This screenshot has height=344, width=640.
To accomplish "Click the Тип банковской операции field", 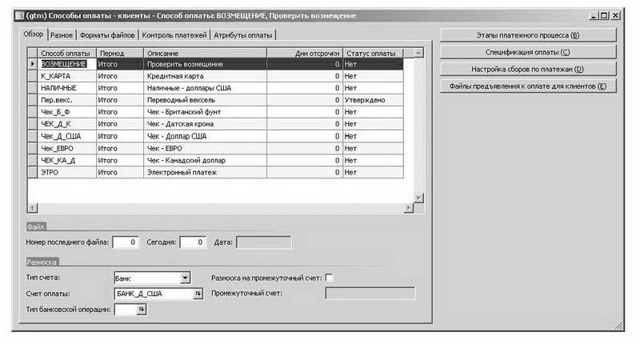I will coord(126,310).
